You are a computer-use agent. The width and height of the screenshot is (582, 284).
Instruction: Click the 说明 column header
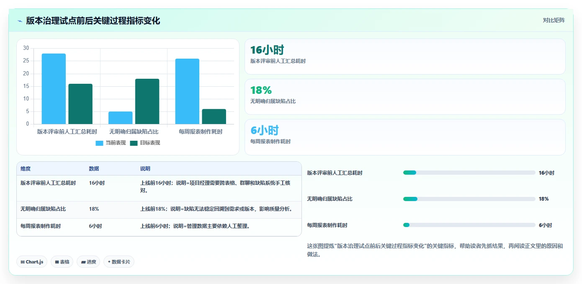[145, 169]
